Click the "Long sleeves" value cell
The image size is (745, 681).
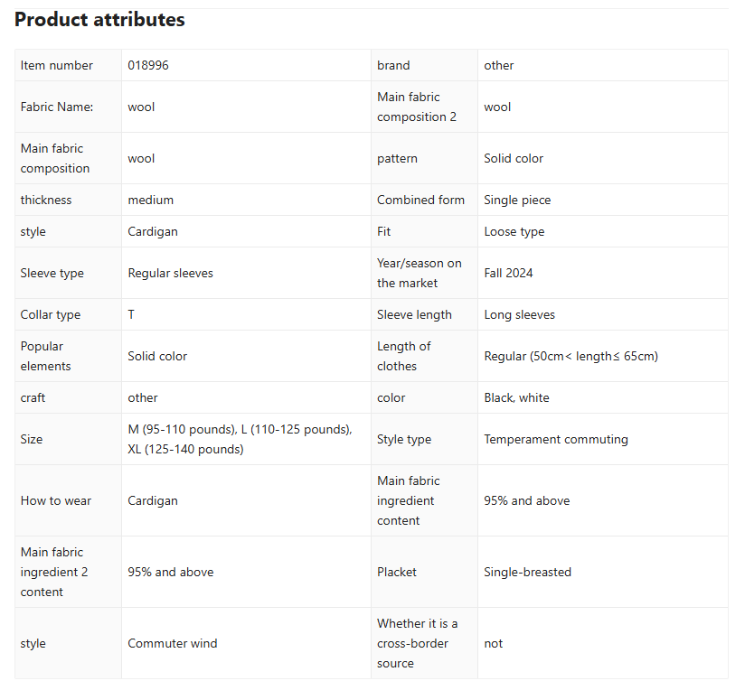(x=519, y=314)
